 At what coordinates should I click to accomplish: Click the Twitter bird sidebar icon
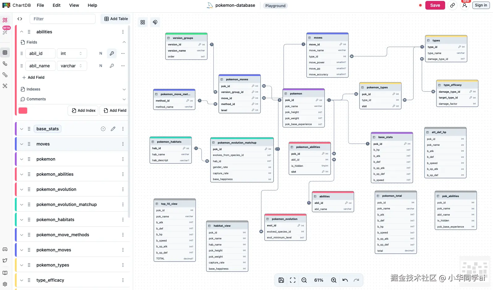click(x=5, y=261)
